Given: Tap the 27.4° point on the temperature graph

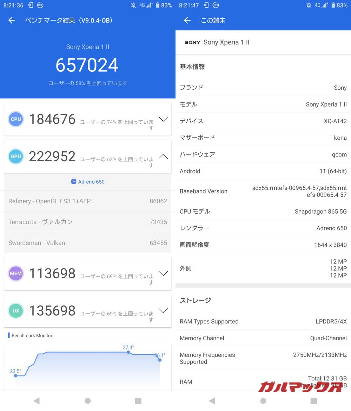Looking at the screenshot, I should click(x=128, y=352).
